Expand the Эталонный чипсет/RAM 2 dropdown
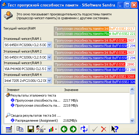The width and height of the screenshot is (139, 135). 49,57
